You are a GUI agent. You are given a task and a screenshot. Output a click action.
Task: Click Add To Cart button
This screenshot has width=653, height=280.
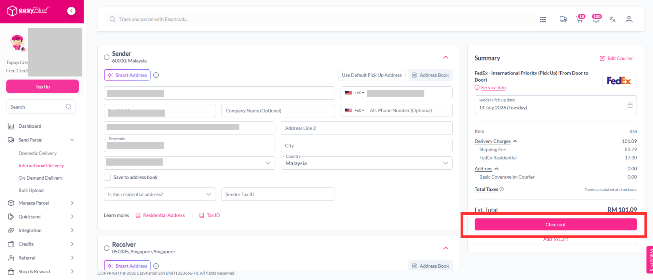556,239
